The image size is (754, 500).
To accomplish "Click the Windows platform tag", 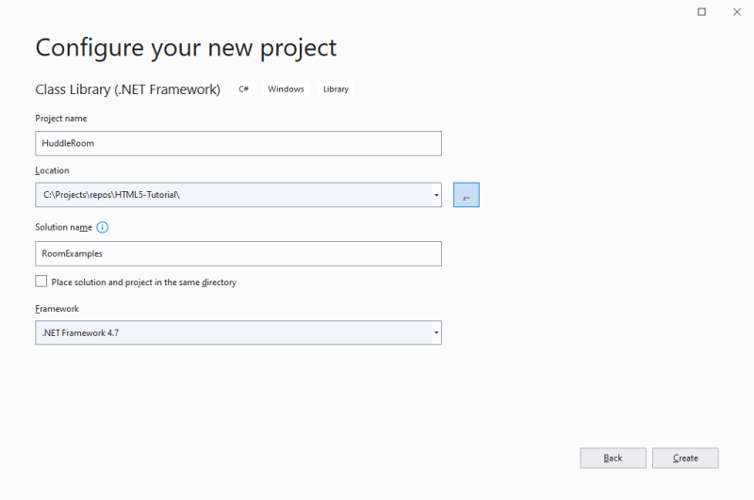I will point(286,89).
